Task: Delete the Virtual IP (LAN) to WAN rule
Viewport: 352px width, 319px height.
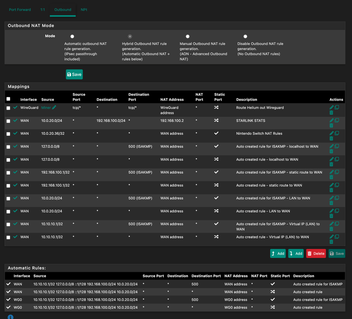Action: 331,242
